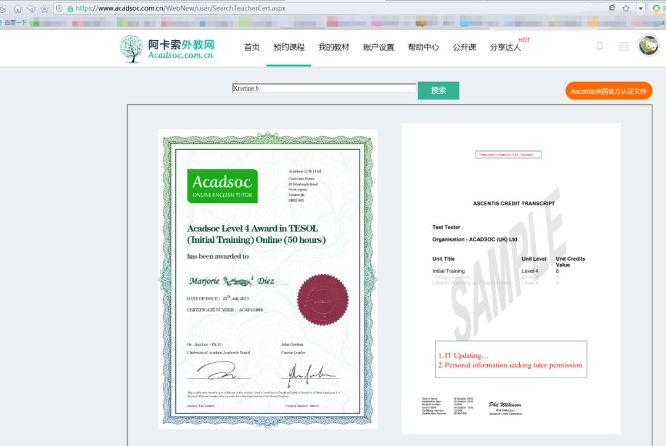Viewport: 666px width, 446px height.
Task: Click the Acadsoc.com.cn site name text
Action: (181, 56)
